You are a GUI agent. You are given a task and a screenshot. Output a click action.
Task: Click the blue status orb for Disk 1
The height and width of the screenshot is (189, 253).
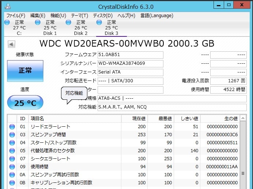[x=38, y=22]
